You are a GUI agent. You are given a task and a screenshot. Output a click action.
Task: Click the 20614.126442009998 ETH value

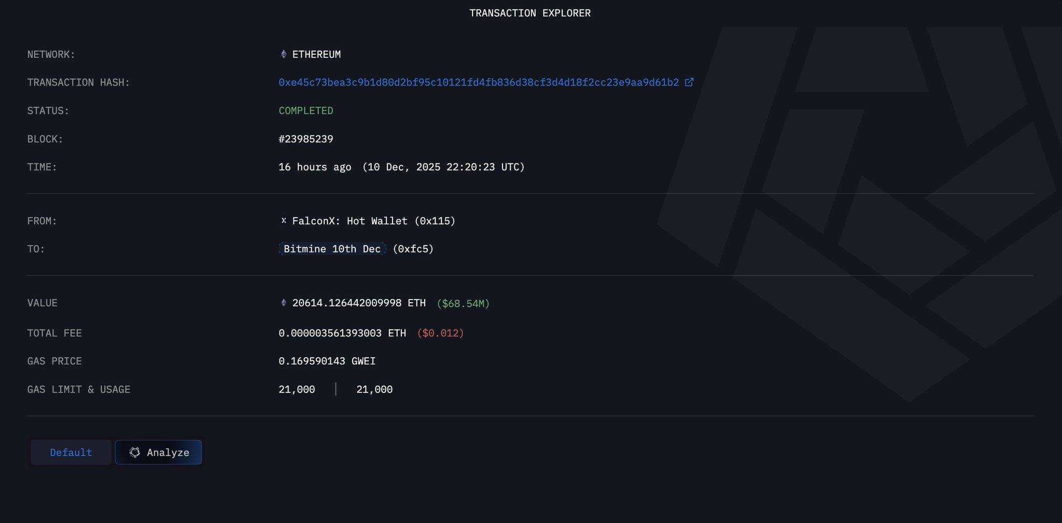click(x=359, y=303)
